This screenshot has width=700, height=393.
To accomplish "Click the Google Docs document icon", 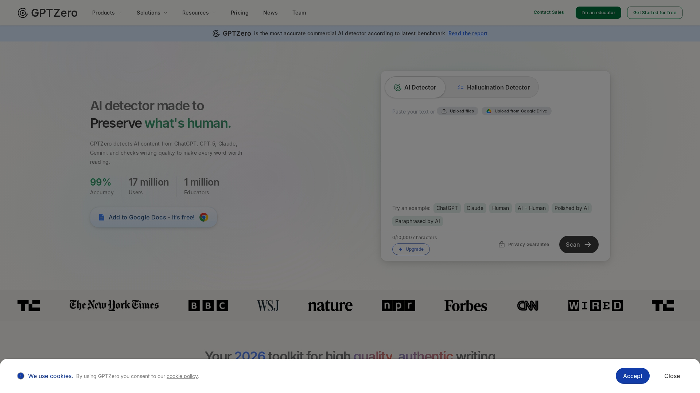I will 102,217.
